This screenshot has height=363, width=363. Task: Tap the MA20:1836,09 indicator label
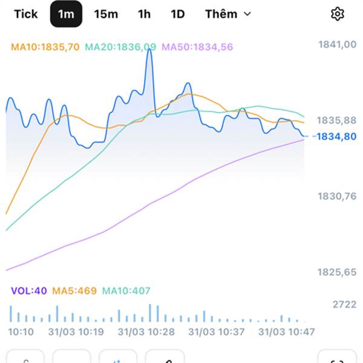point(120,47)
